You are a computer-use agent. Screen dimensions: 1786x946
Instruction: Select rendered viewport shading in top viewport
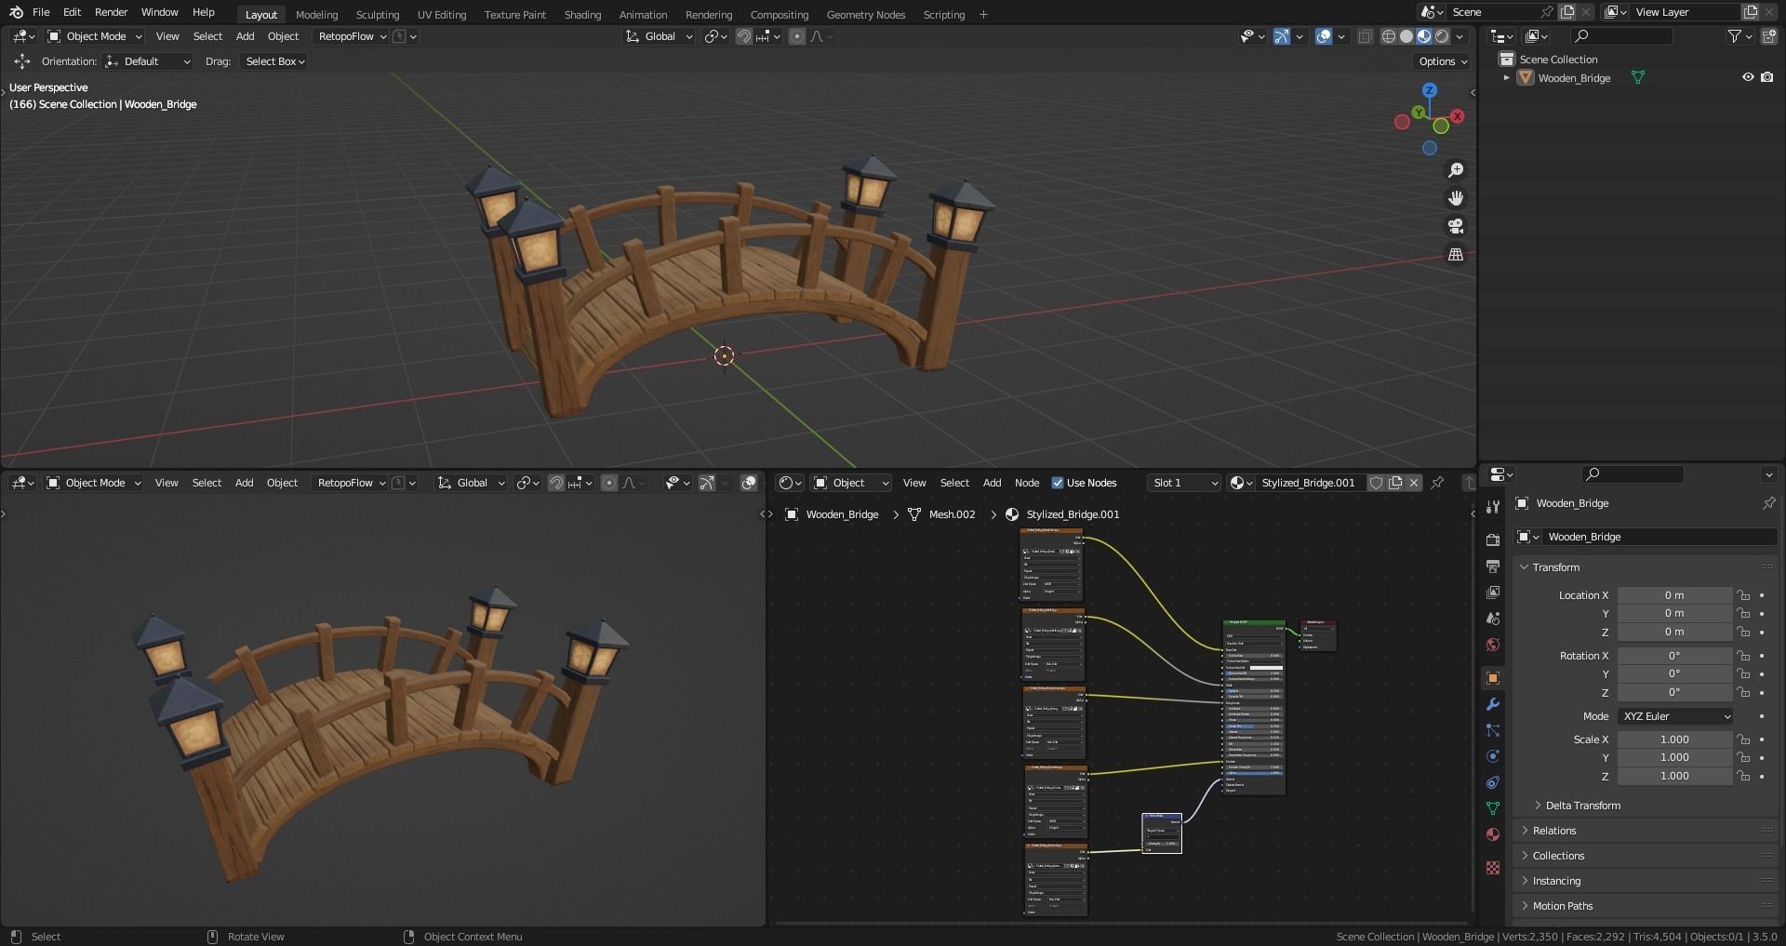pyautogui.click(x=1442, y=36)
